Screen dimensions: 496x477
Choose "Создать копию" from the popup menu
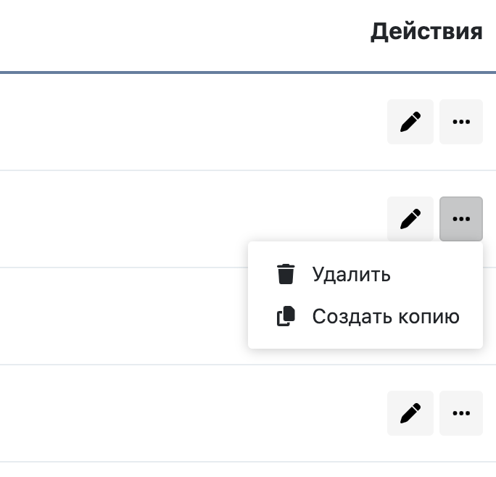click(x=386, y=317)
